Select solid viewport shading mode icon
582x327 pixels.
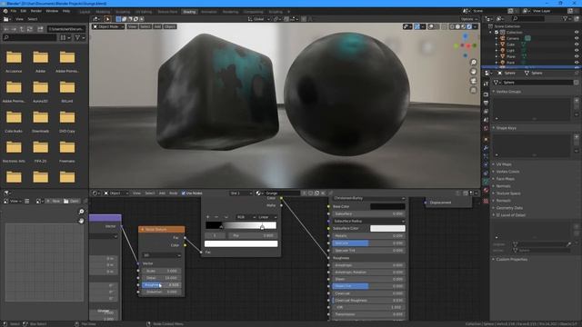(x=457, y=26)
